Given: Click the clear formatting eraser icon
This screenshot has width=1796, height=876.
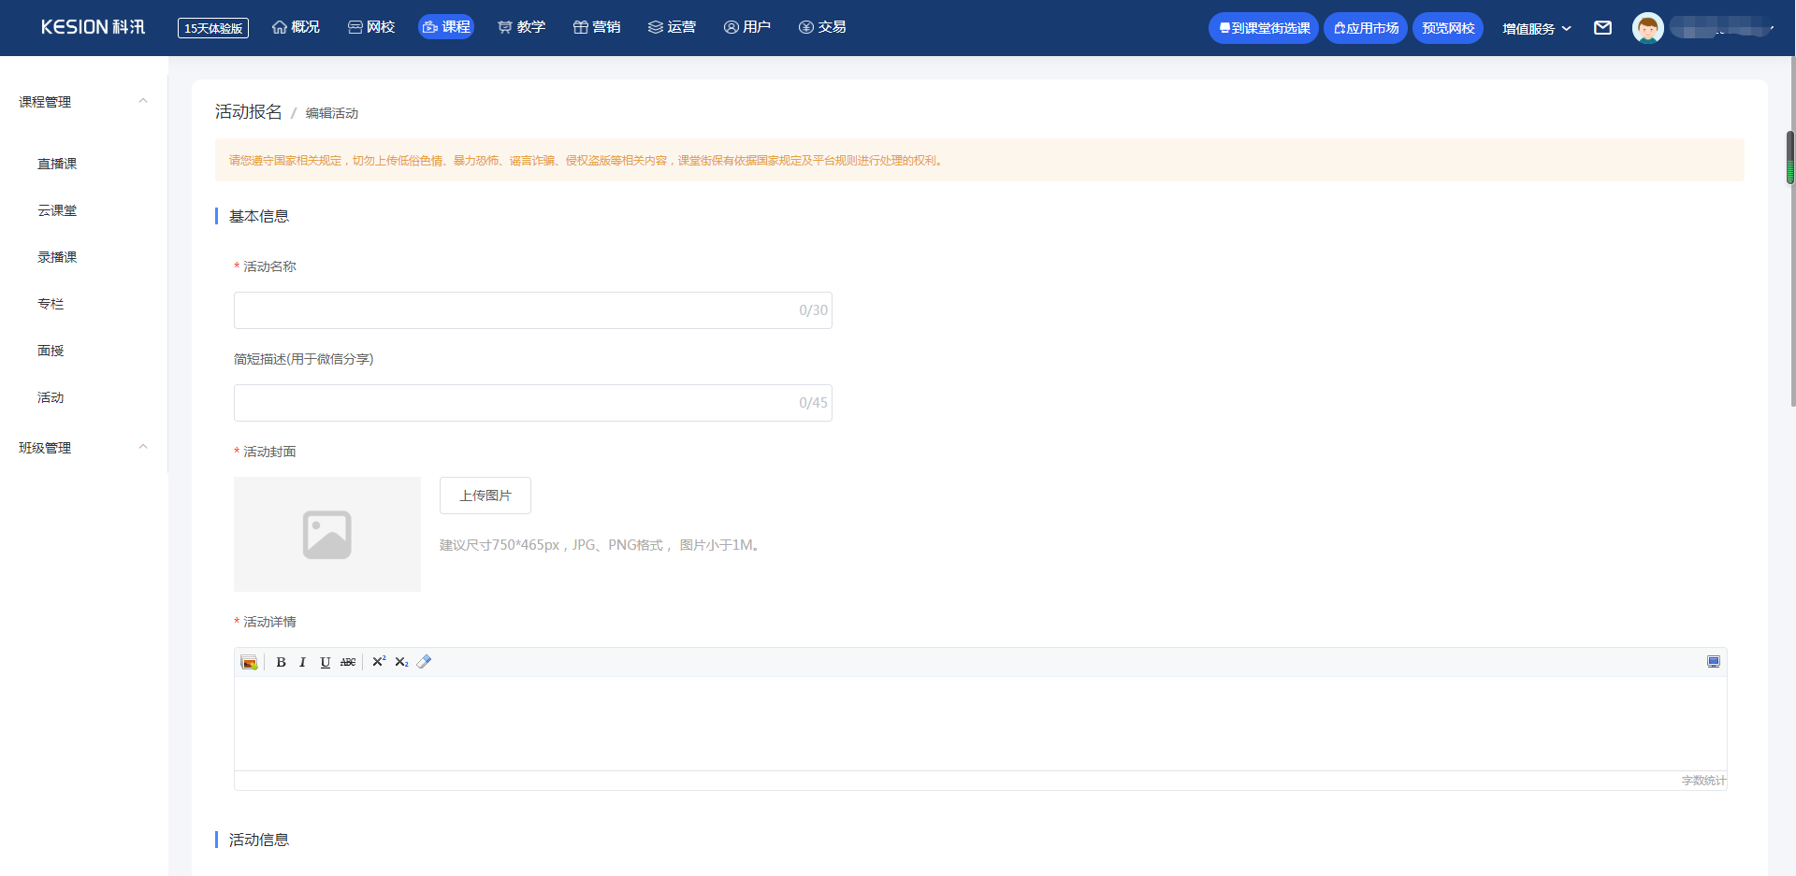Looking at the screenshot, I should tap(424, 662).
